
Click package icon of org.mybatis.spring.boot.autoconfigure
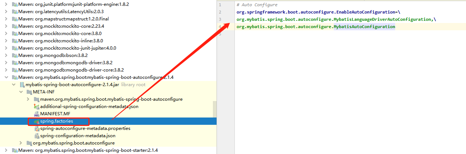point(29,143)
